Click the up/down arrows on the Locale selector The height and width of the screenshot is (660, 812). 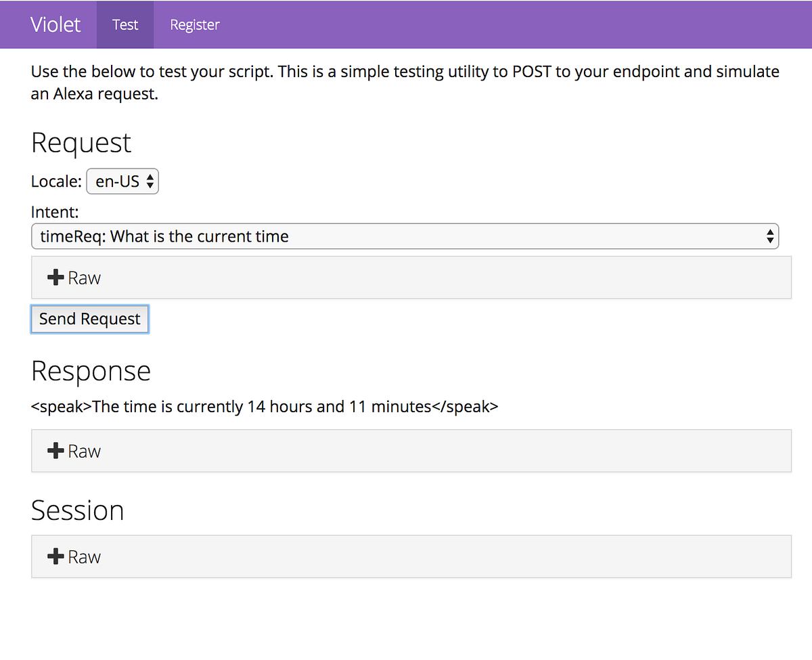(149, 181)
